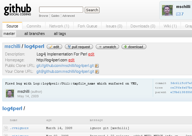This screenshot has height=136, width=192.
Task: Open the tree hash starting ce29fefe
Action: pyautogui.click(x=181, y=88)
